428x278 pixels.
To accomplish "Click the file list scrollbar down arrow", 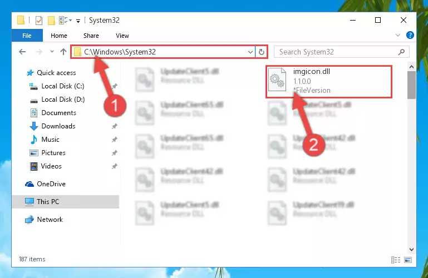I will click(x=412, y=250).
